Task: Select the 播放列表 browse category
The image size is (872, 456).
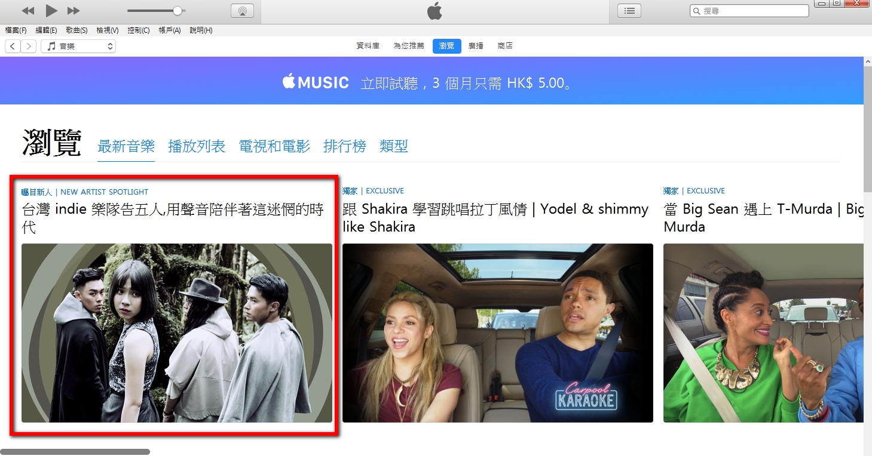Action: [x=197, y=146]
